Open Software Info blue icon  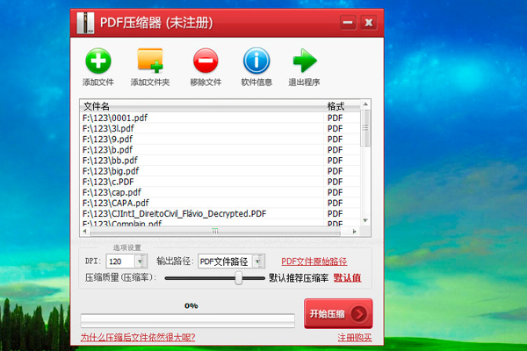[256, 61]
